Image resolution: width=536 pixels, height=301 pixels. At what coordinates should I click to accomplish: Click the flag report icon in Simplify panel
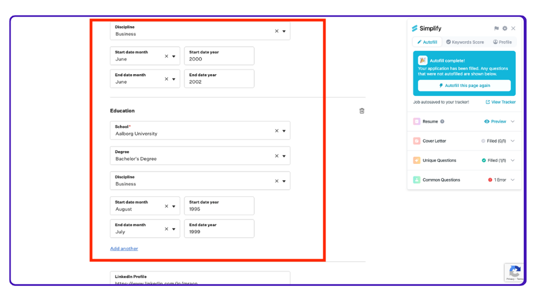496,28
